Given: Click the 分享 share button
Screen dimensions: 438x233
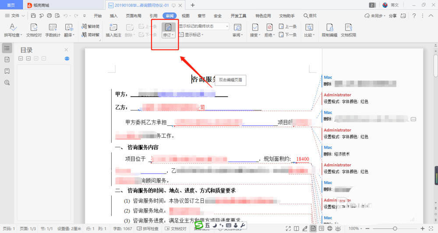Looking at the screenshot, I should coord(392,16).
